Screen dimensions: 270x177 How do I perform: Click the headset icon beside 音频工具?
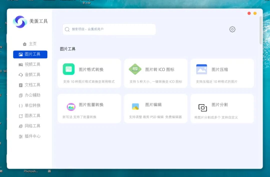coord(21,75)
